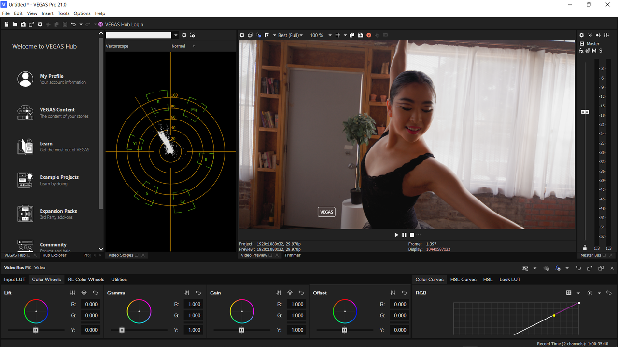Image resolution: width=618 pixels, height=347 pixels.
Task: Create a new project with New icon
Action: [6, 24]
